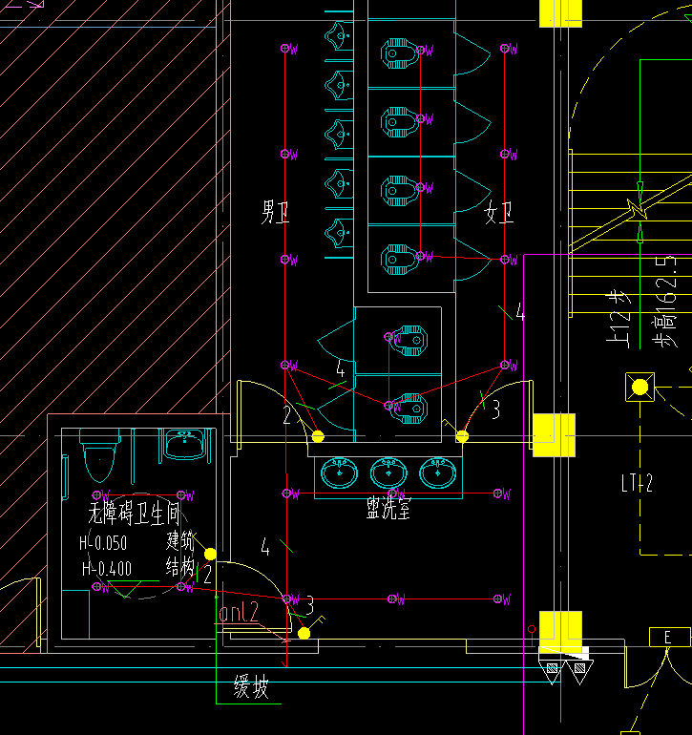This screenshot has width=692, height=735.
Task: Pick wire count 3 near women's door
Action: 495,409
